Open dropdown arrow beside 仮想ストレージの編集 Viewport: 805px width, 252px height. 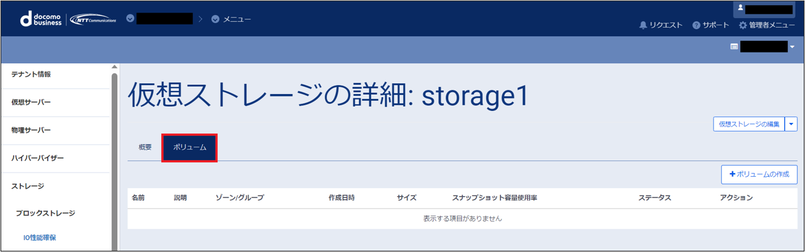coord(791,124)
